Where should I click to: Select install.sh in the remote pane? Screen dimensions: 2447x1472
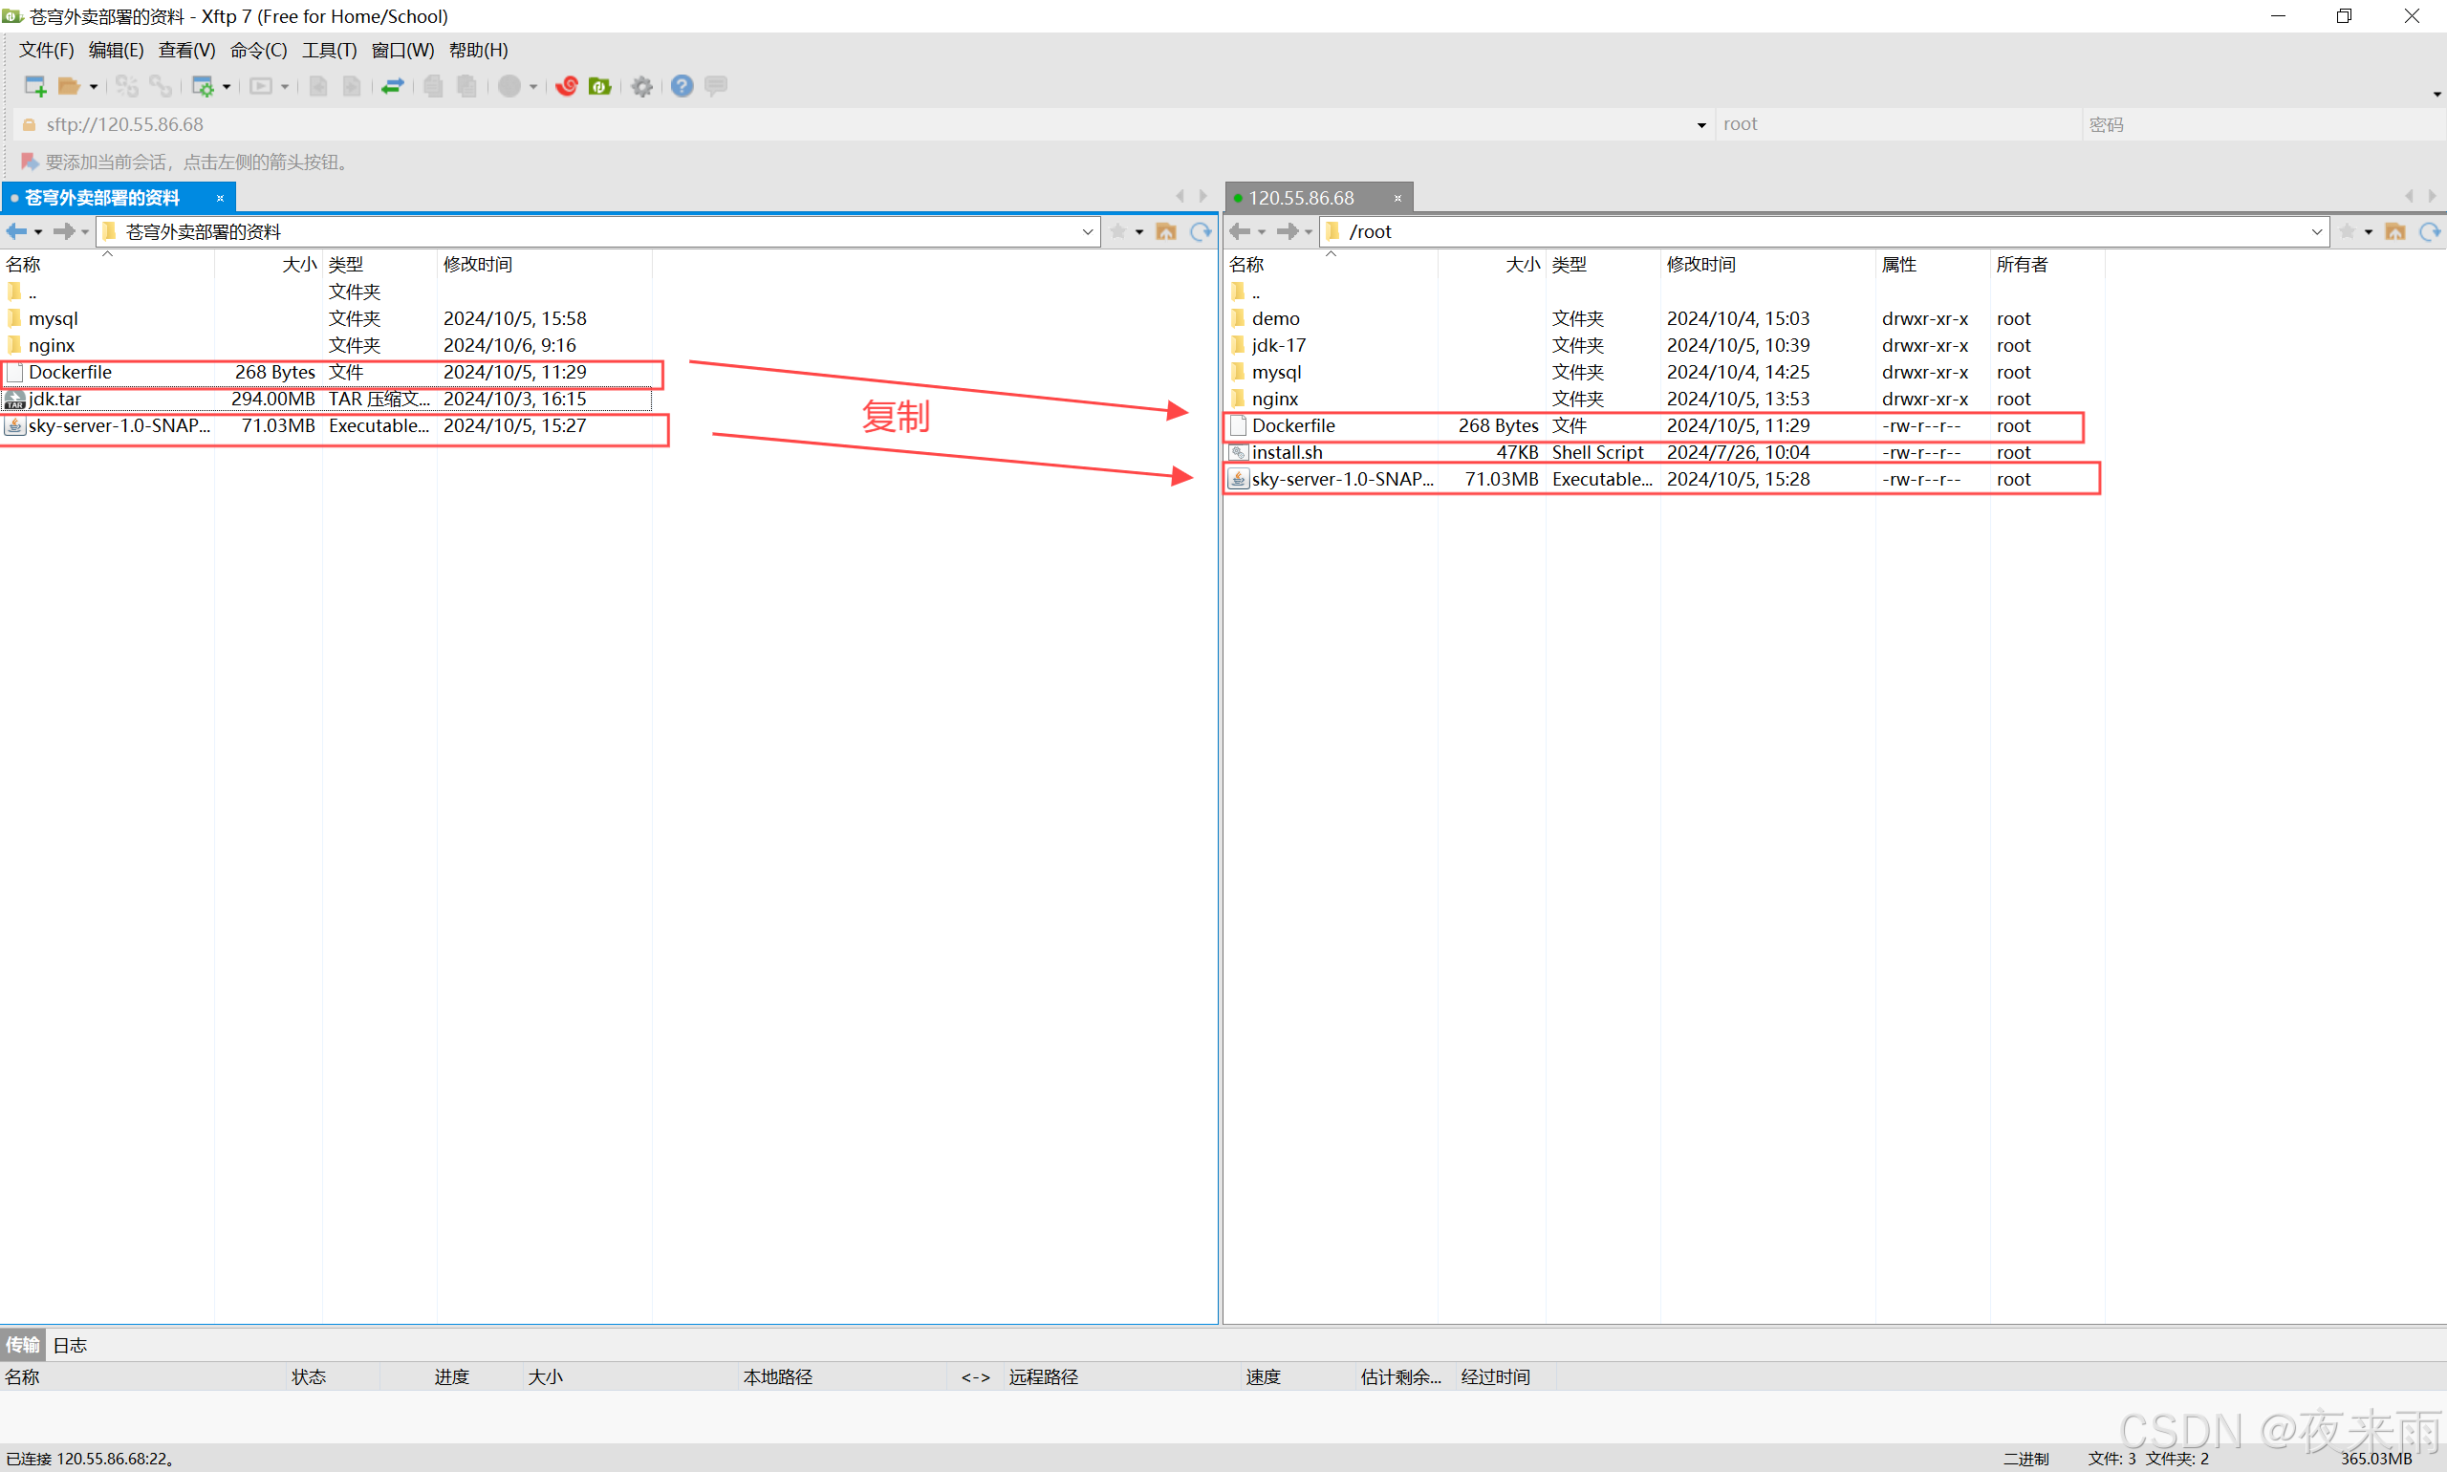1287,452
